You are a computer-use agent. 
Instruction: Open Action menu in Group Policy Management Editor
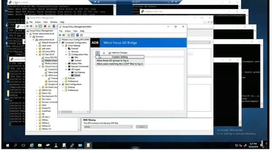(x=68, y=31)
